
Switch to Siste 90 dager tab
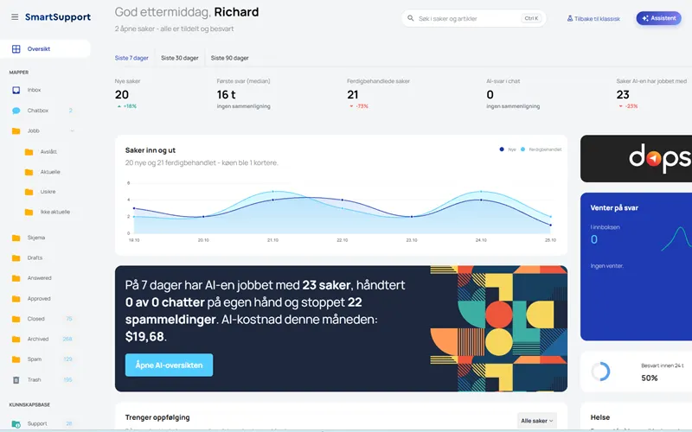(x=229, y=58)
